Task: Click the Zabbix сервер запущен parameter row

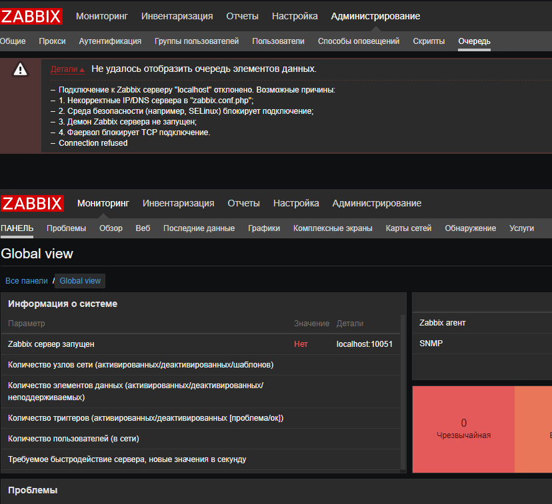Action: [201, 344]
